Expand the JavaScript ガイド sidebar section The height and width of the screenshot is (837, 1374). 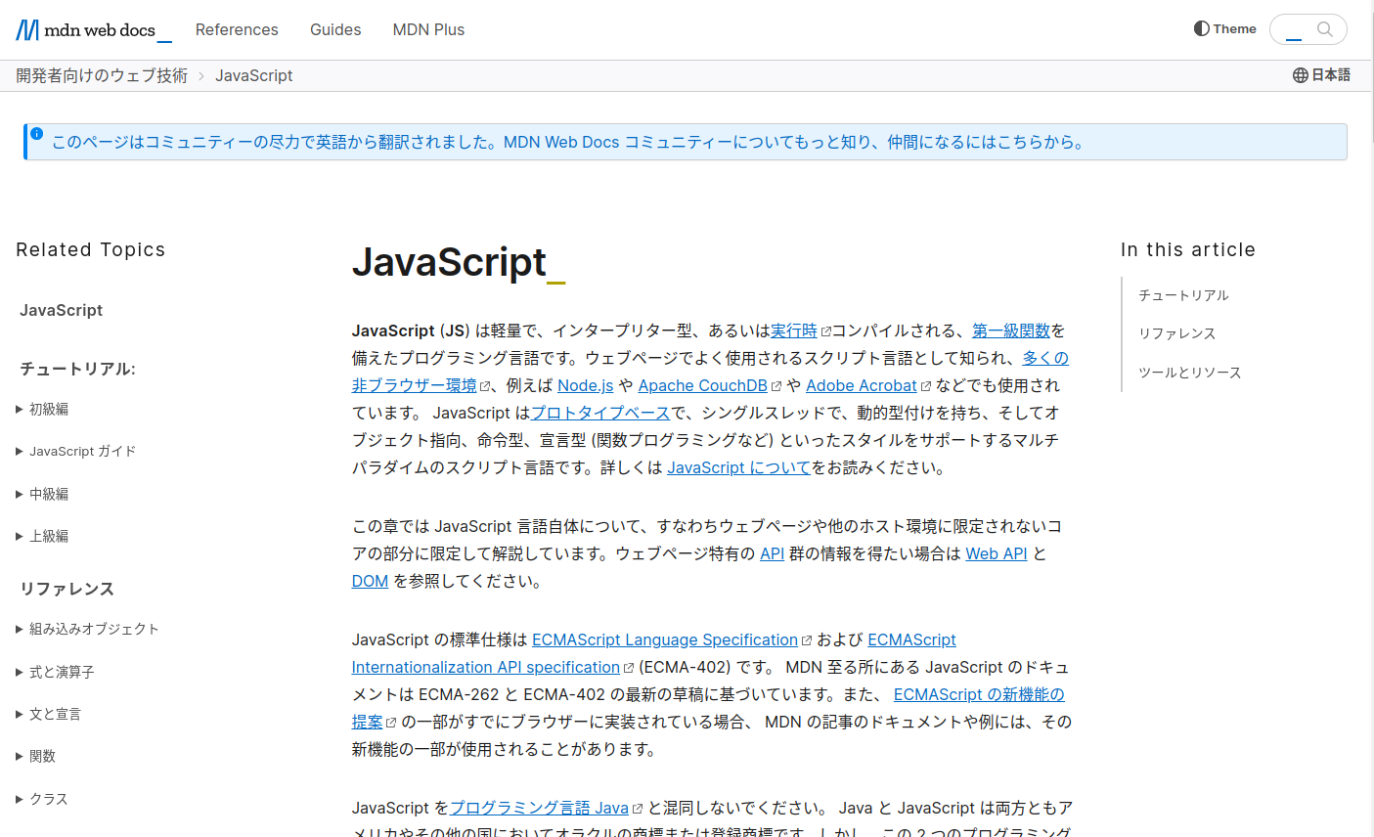[76, 451]
